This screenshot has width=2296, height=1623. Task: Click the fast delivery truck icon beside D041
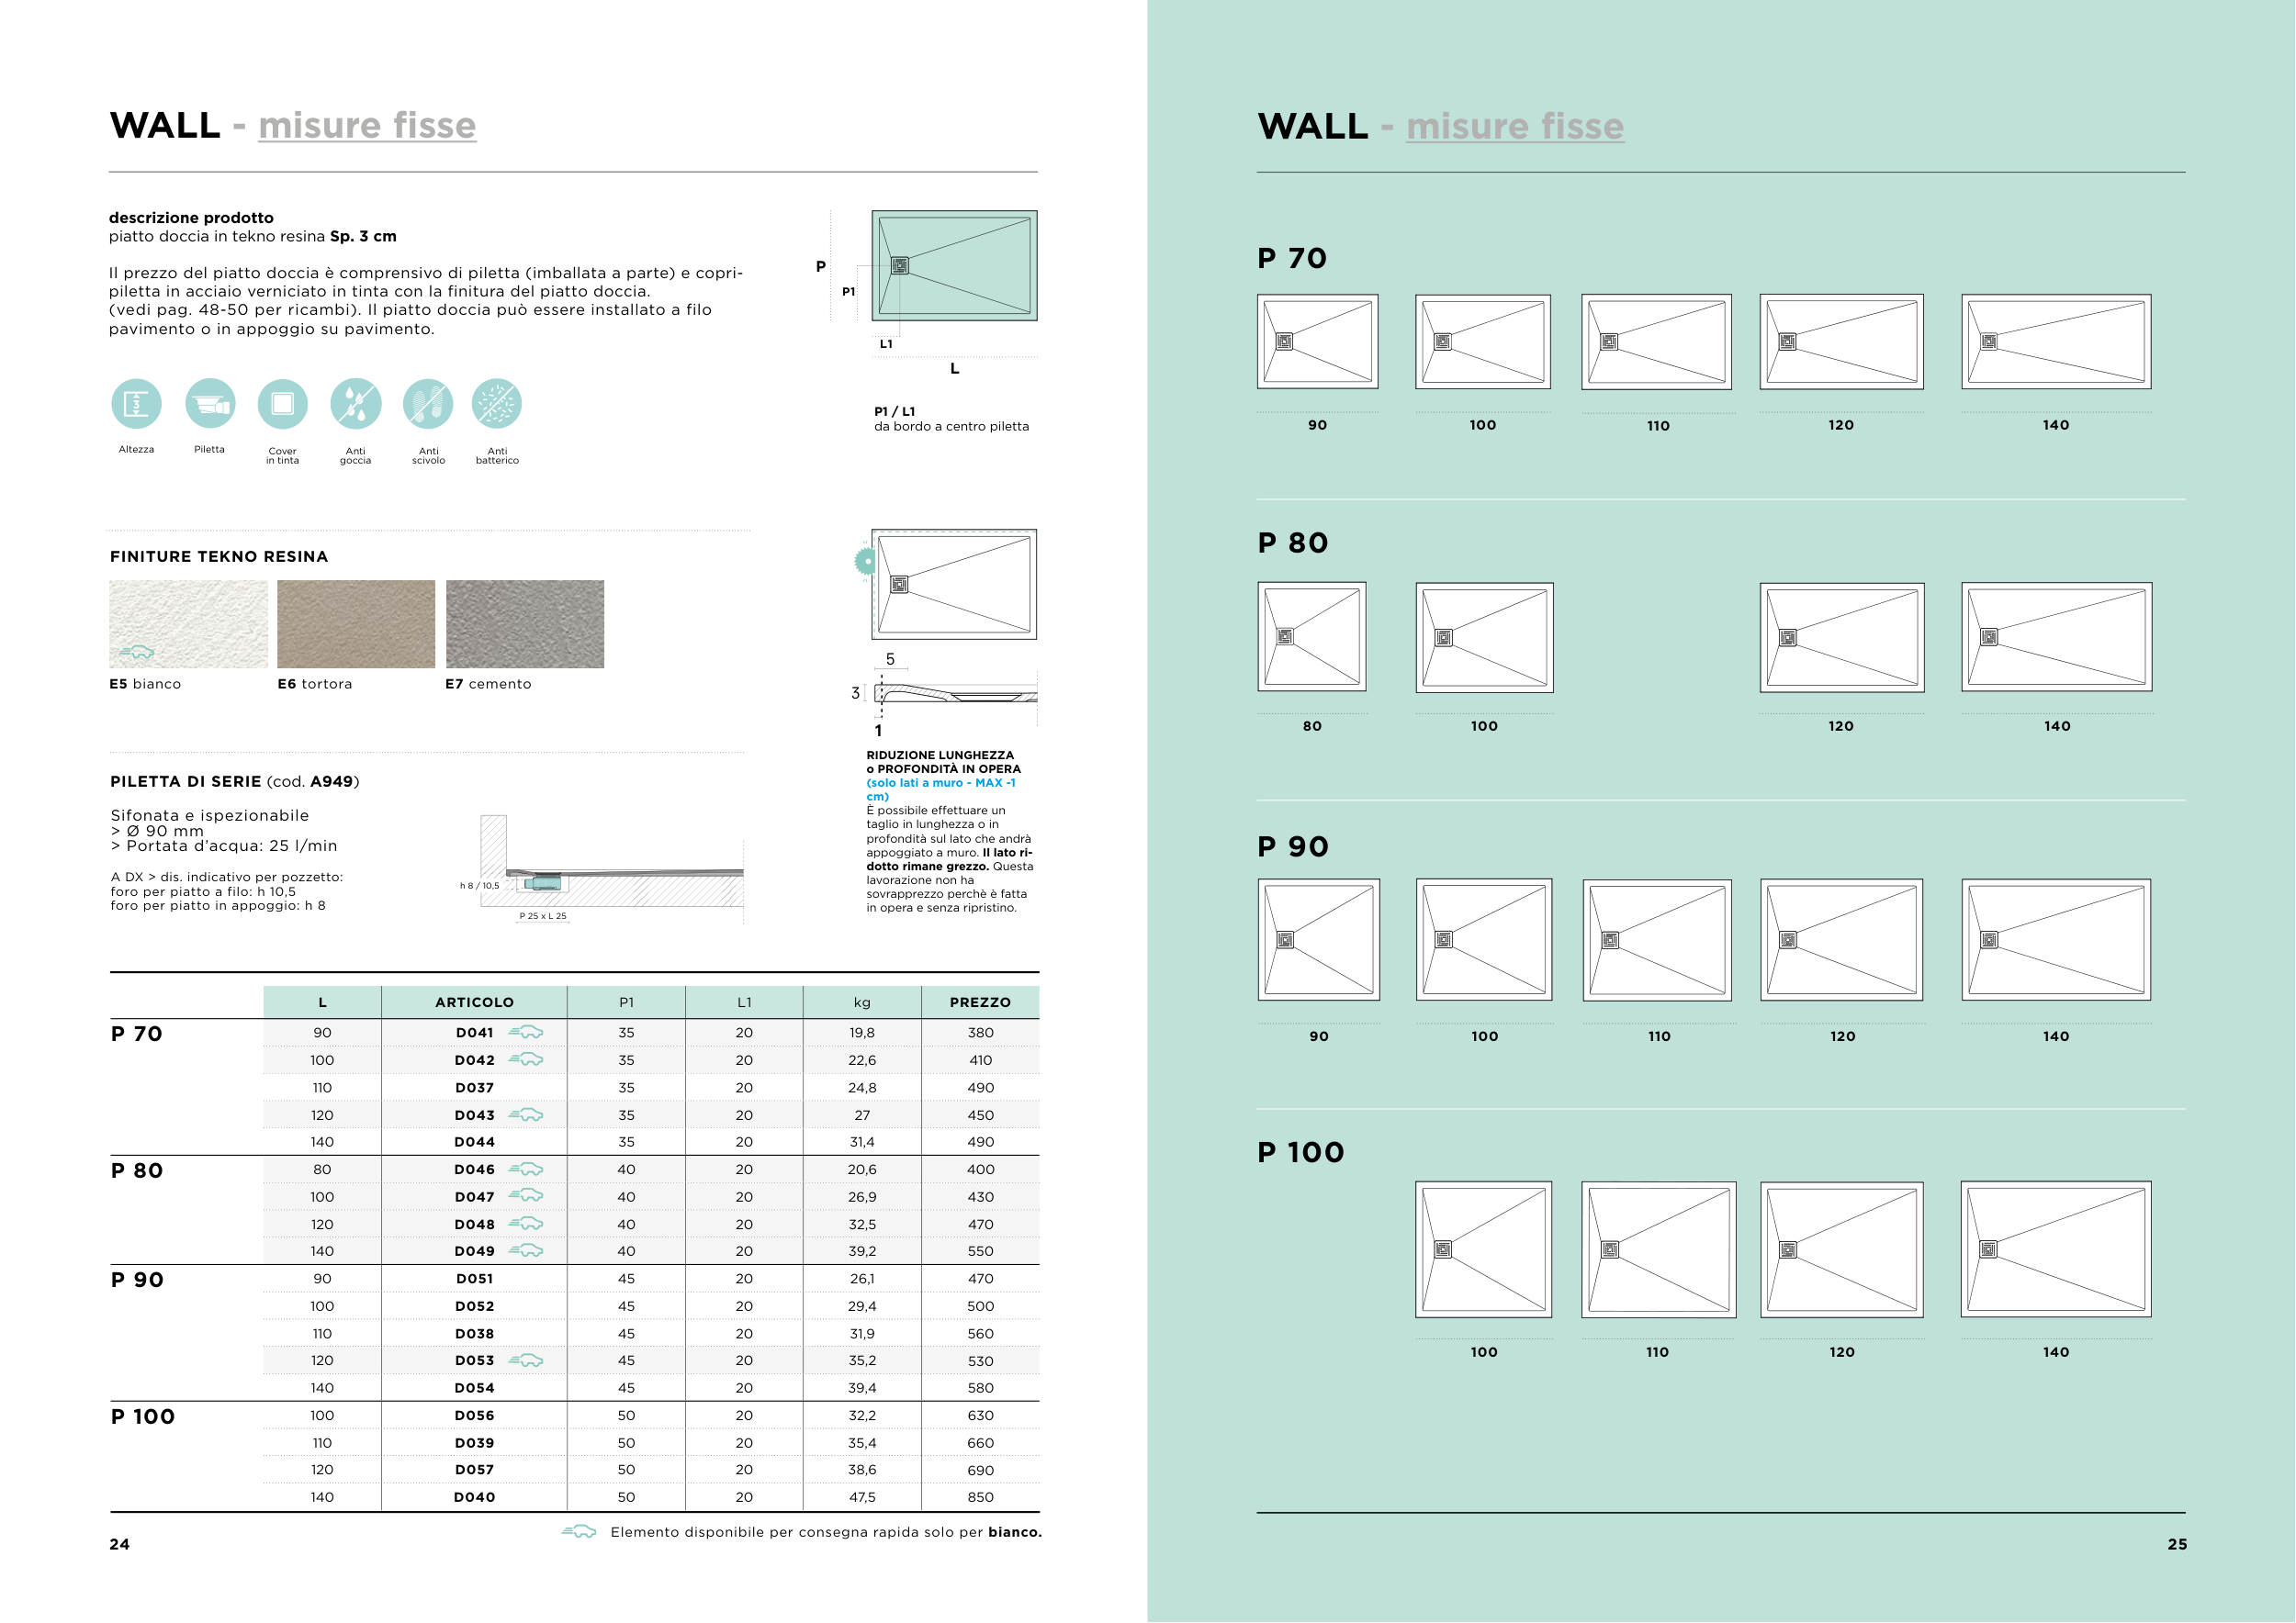(526, 1033)
